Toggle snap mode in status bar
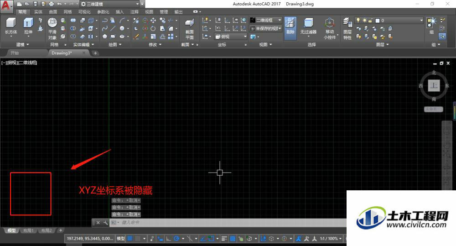This screenshot has height=246, width=456. [x=138, y=238]
